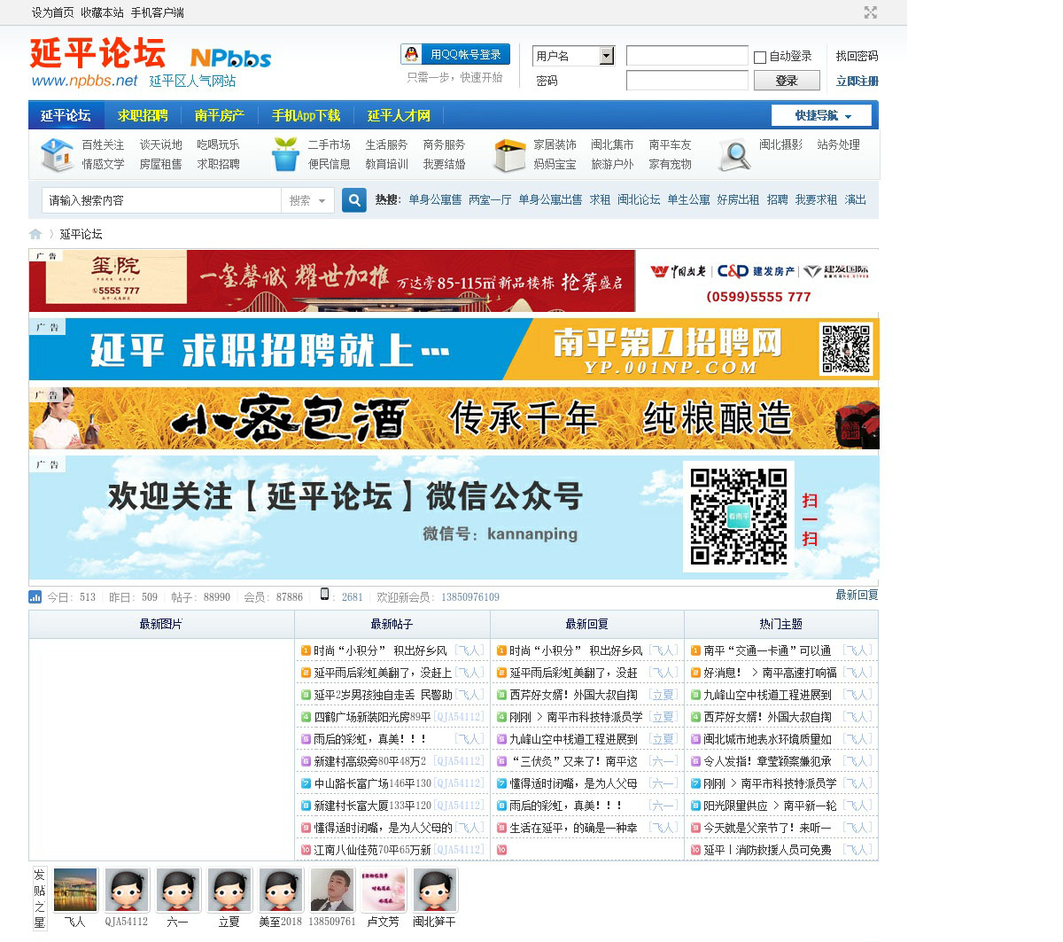Click the password input field
Viewport: 1063px width, 942px height.
(x=687, y=81)
